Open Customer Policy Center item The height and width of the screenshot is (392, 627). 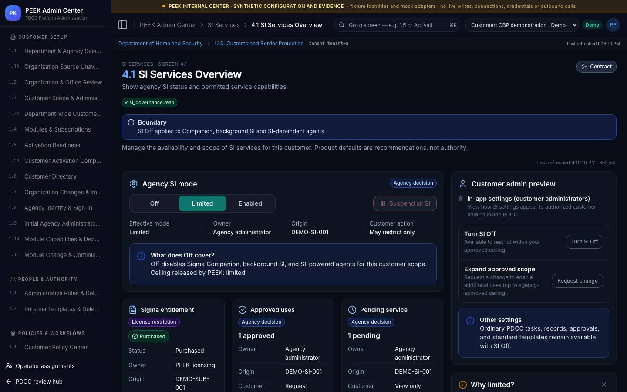pos(56,347)
